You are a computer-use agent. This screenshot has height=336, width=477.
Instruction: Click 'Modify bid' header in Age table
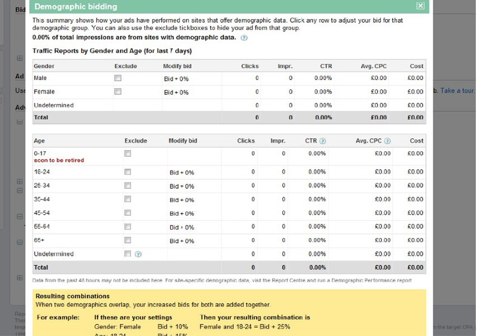(183, 141)
